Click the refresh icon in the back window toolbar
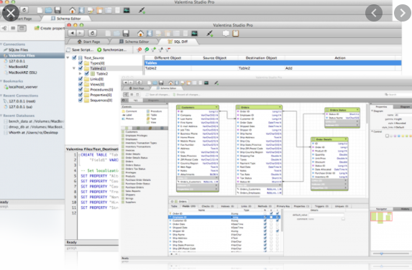412x270 pixels. coord(24,10)
